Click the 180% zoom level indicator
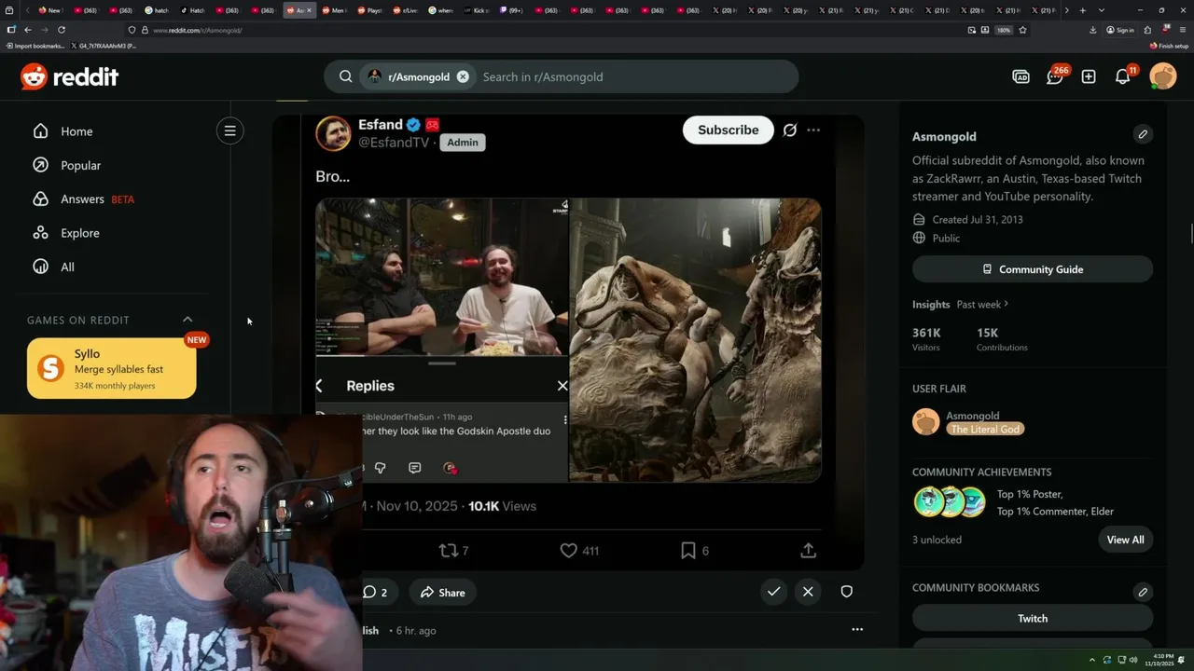Image resolution: width=1194 pixels, height=671 pixels. pos(1003,30)
